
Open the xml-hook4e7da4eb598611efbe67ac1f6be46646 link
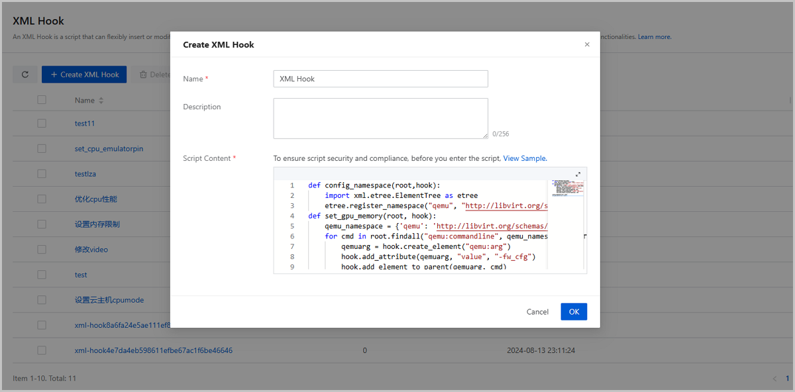[154, 350]
